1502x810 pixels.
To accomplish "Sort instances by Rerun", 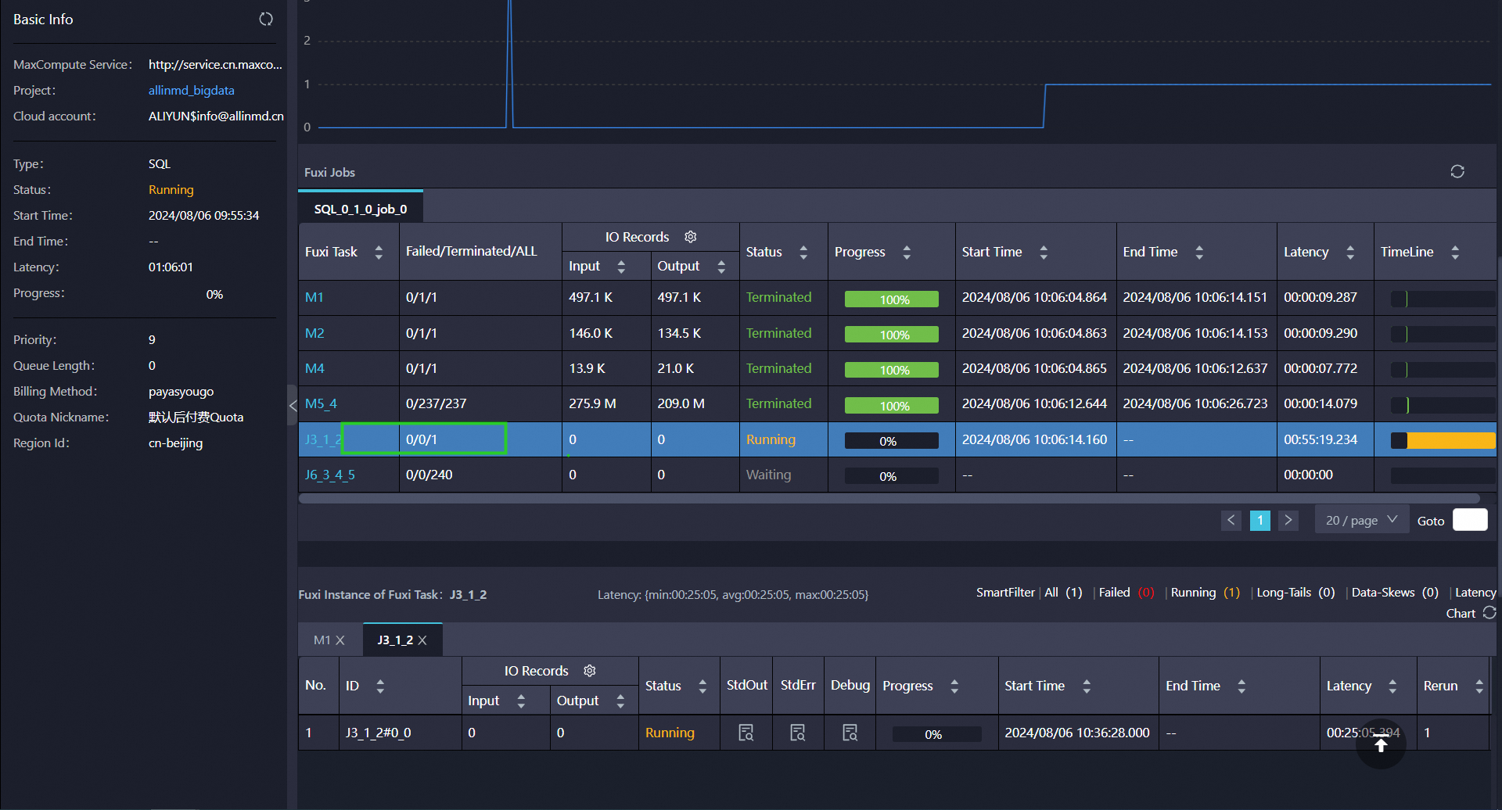I will [x=1479, y=686].
